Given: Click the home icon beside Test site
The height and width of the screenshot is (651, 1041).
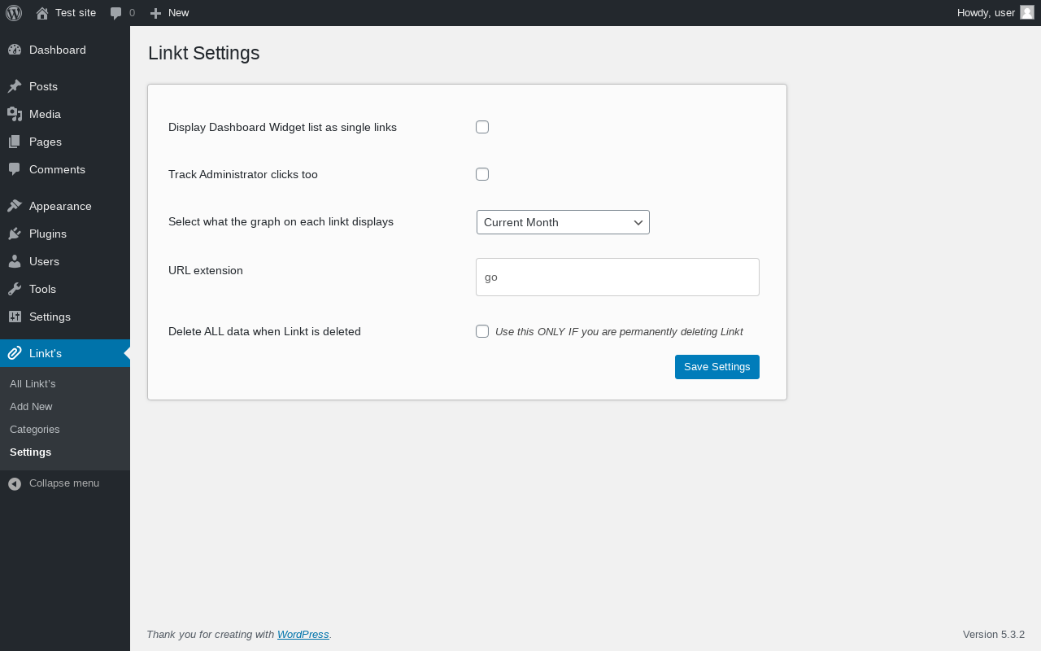Looking at the screenshot, I should (42, 13).
